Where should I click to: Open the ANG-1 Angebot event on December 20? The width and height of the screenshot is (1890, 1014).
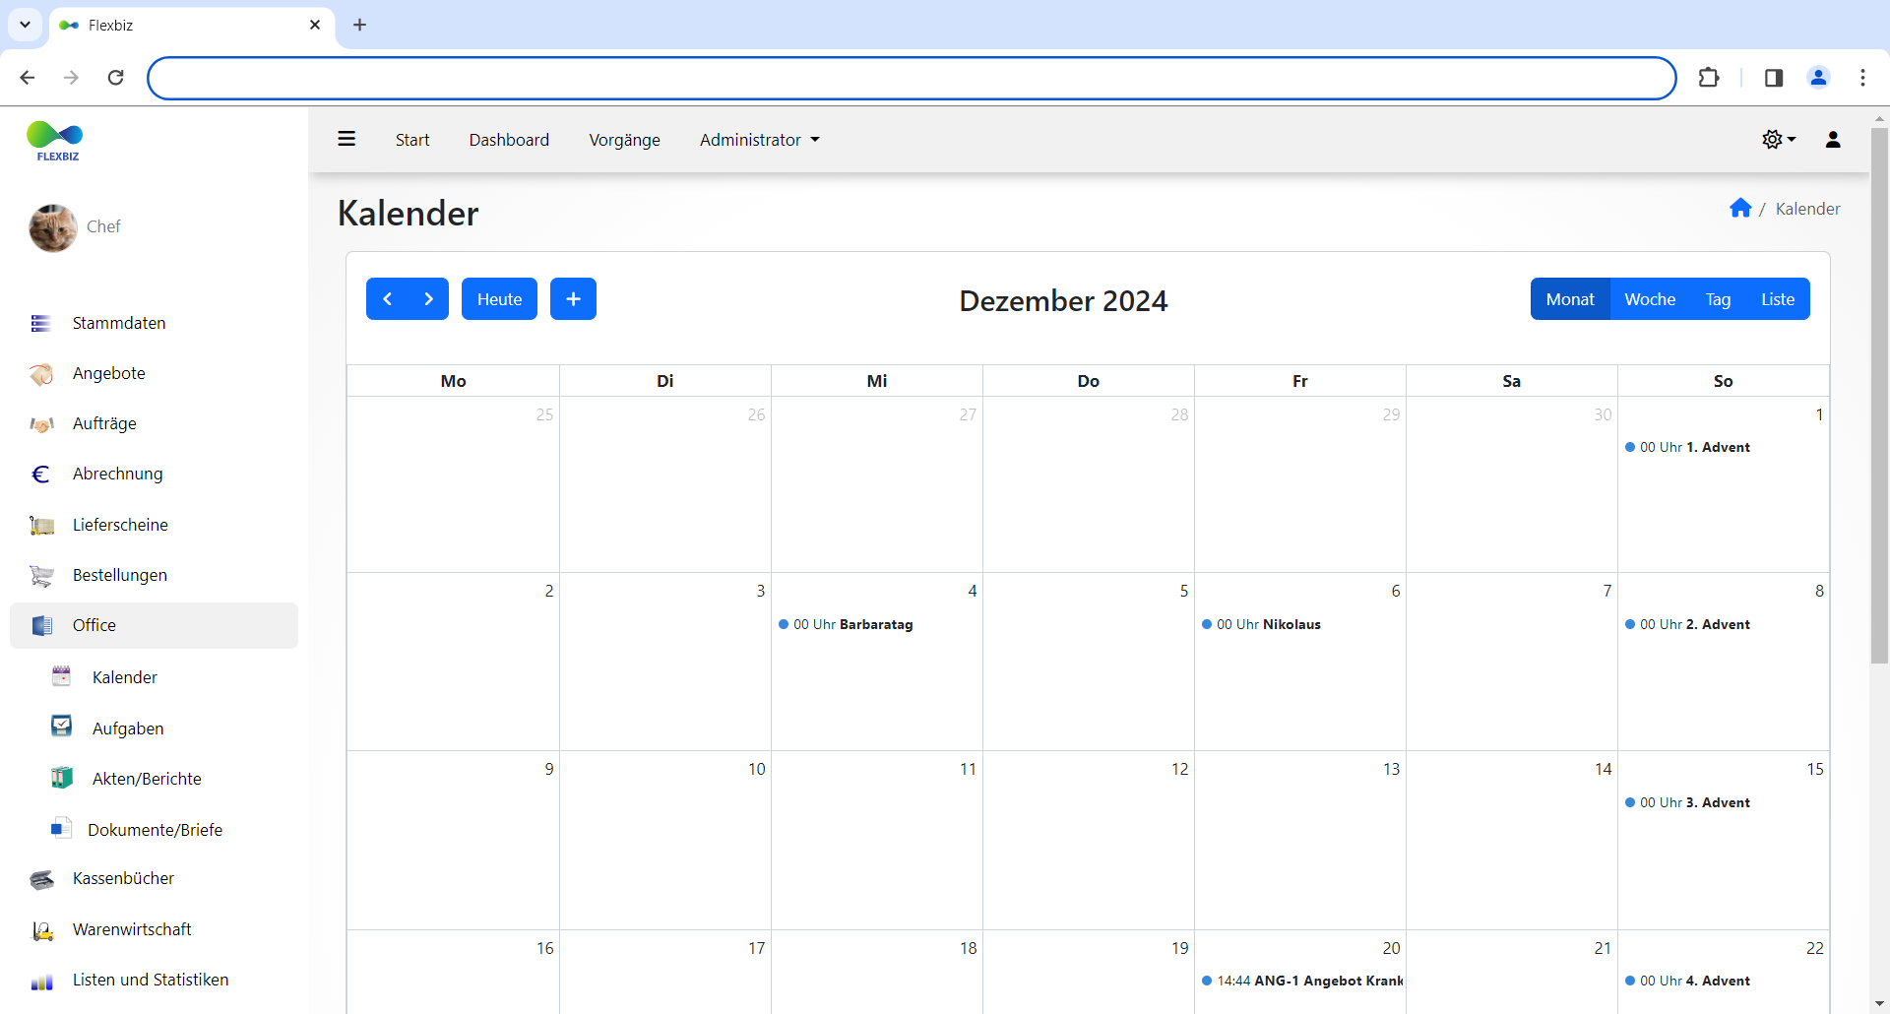(x=1302, y=981)
